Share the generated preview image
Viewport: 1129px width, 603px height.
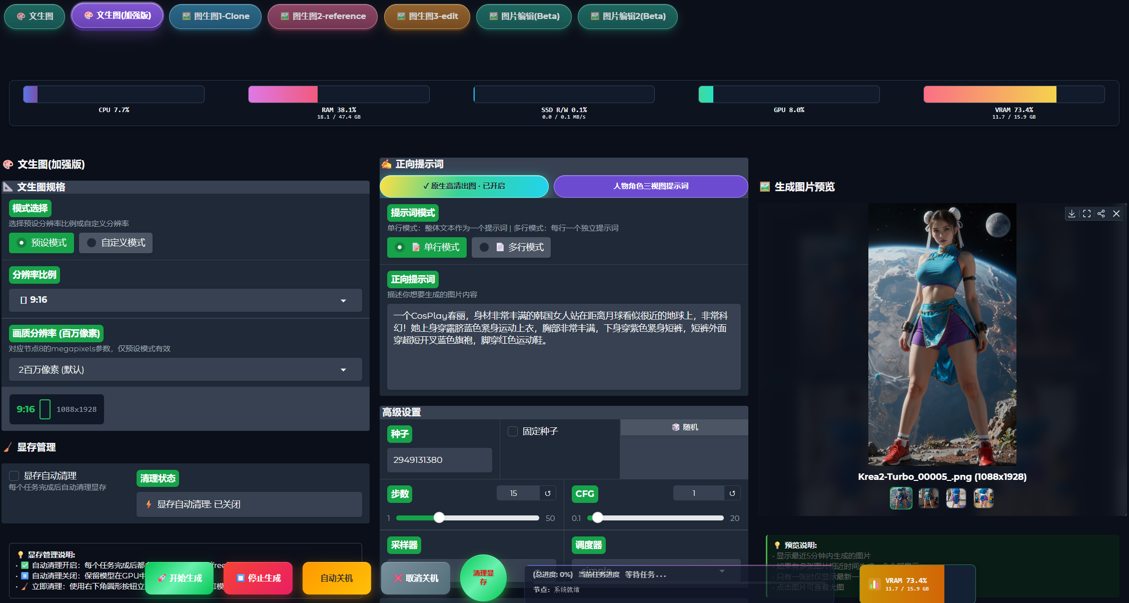(x=1101, y=214)
